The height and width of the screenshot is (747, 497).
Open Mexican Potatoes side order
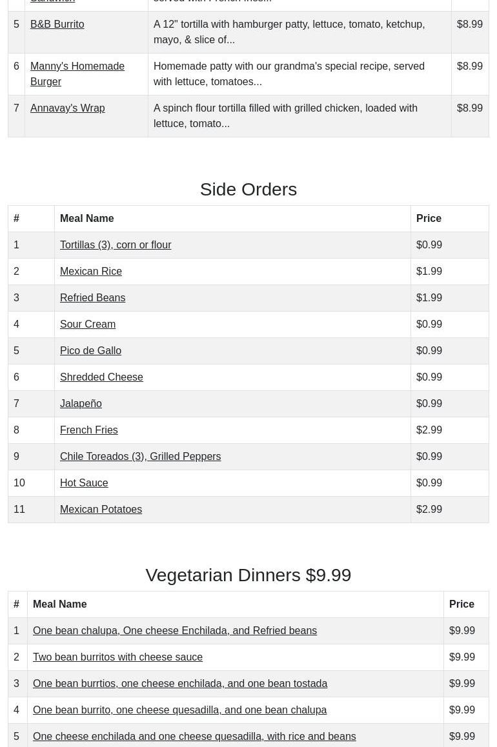tap(101, 510)
